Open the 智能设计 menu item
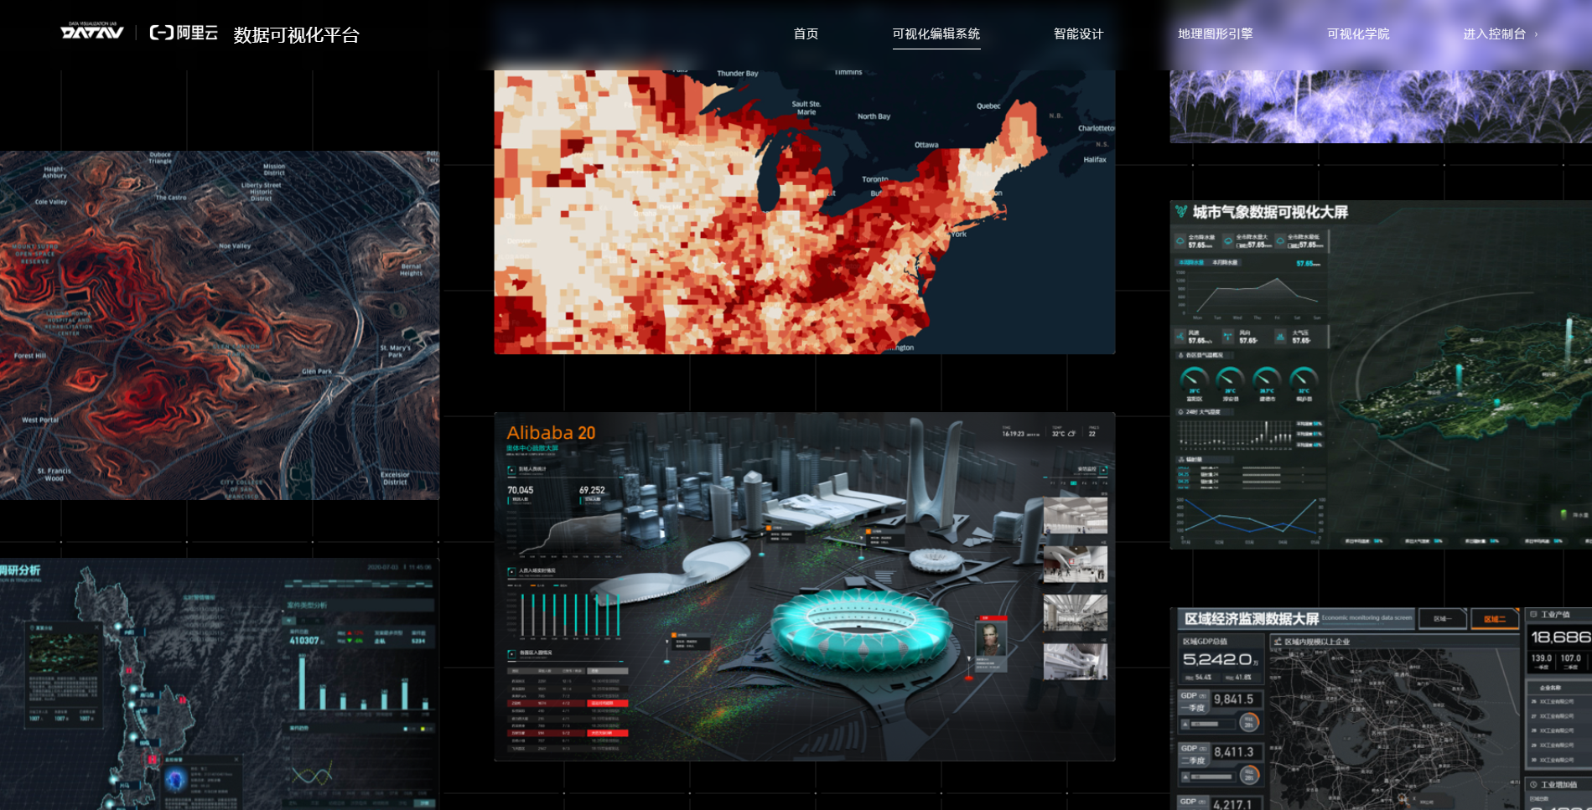 point(1078,34)
